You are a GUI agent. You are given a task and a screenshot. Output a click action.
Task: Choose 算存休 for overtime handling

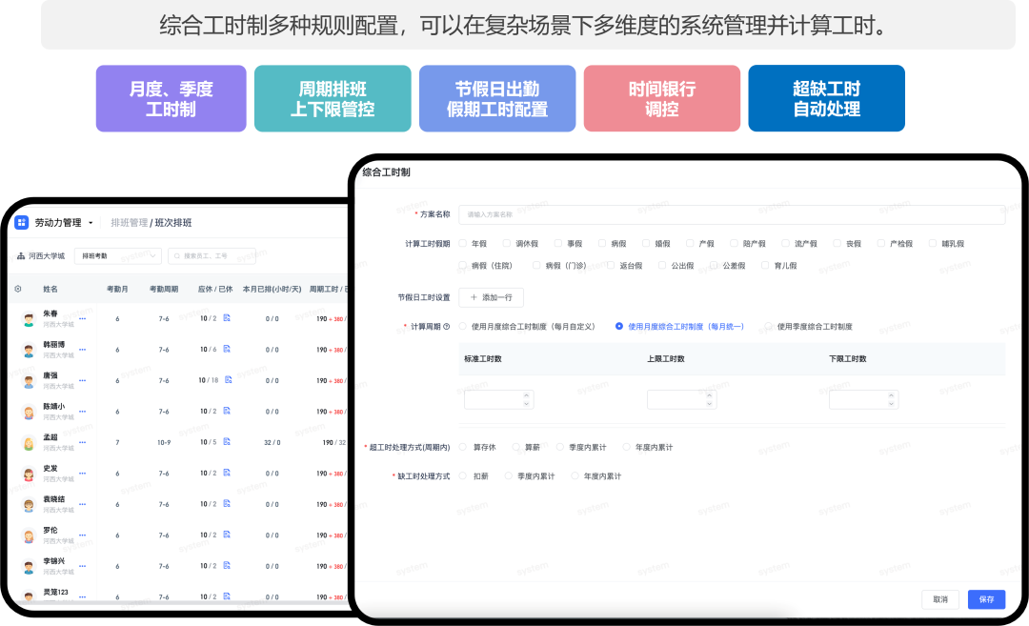(464, 447)
